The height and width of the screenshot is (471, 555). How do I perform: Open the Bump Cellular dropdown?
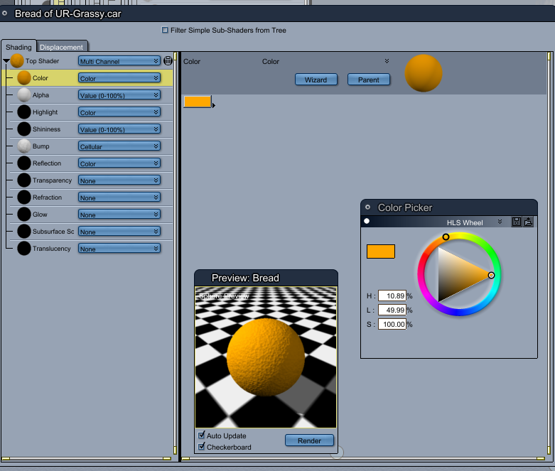point(119,146)
